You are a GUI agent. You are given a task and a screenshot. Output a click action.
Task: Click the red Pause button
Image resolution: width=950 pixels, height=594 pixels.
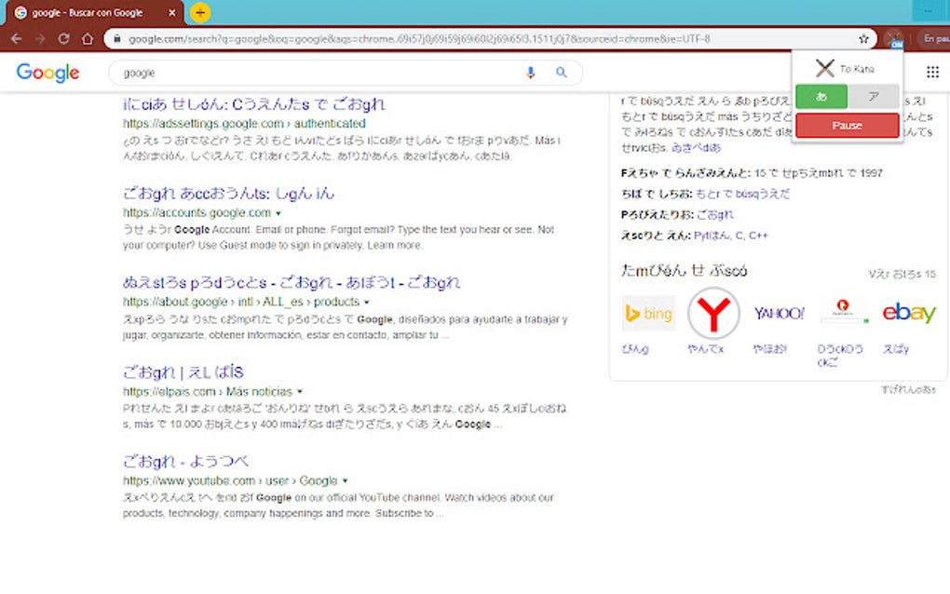tap(847, 126)
